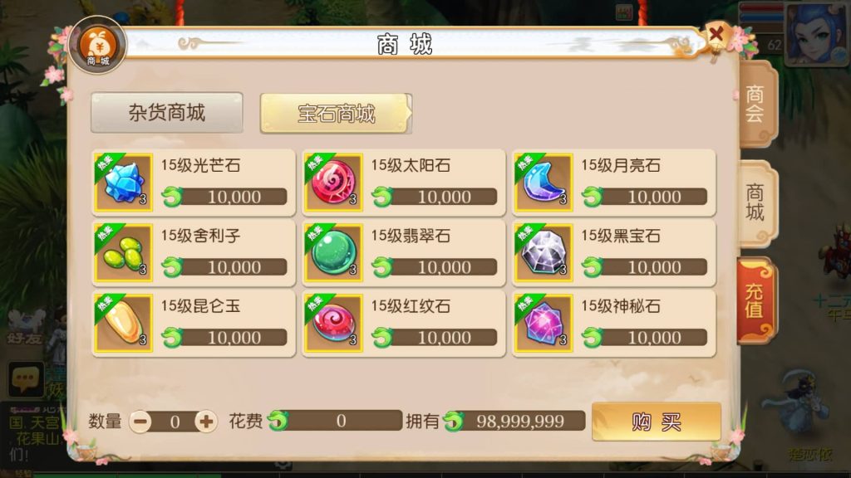Select the 15级翡翠石 green orb icon
851x478 pixels.
333,252
